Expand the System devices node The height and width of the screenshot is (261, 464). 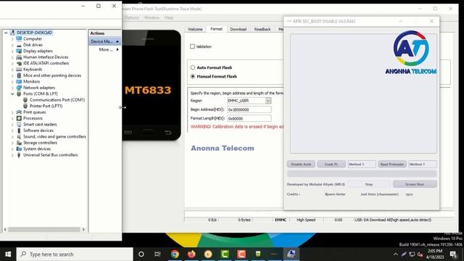(x=12, y=149)
